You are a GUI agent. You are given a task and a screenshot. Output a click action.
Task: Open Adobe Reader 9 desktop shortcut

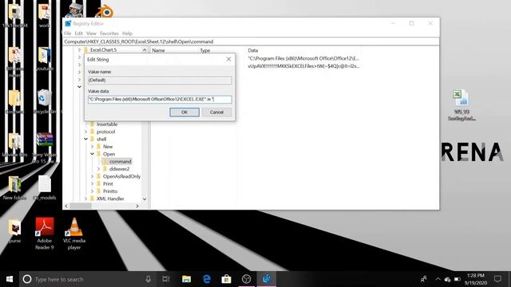(x=45, y=234)
